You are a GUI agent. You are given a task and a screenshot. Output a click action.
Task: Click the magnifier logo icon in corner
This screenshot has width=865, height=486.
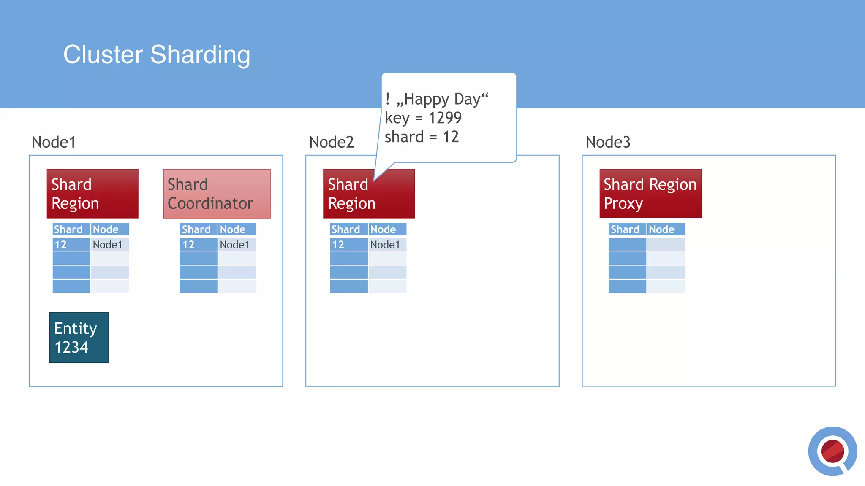tap(832, 451)
